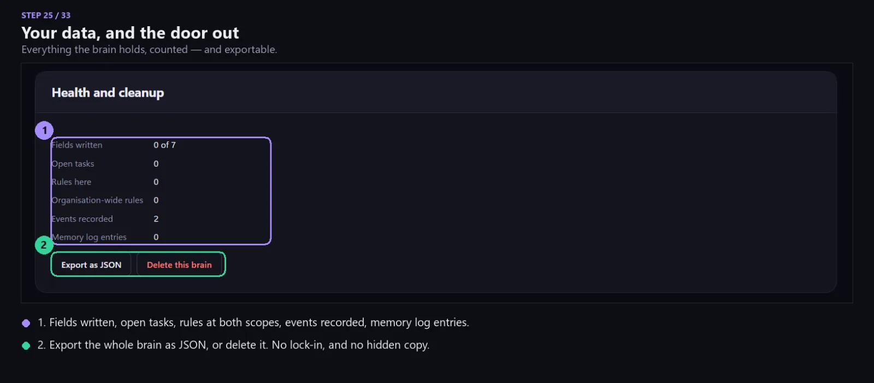Click the Health and cleanup heading

(108, 93)
